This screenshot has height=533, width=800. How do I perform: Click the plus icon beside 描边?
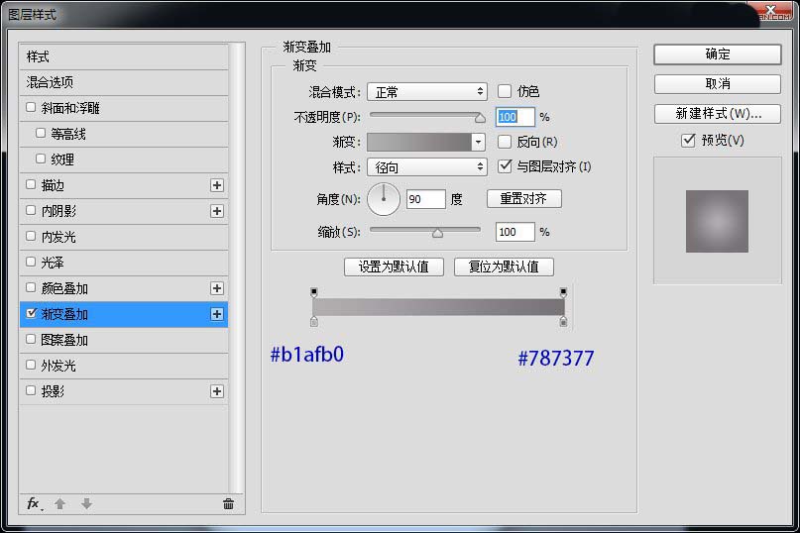coord(217,185)
